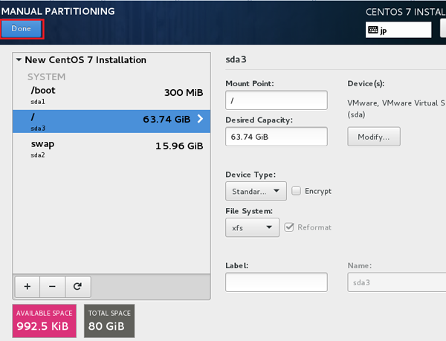Click the Modify... device button
This screenshot has height=341, width=446.
(374, 137)
